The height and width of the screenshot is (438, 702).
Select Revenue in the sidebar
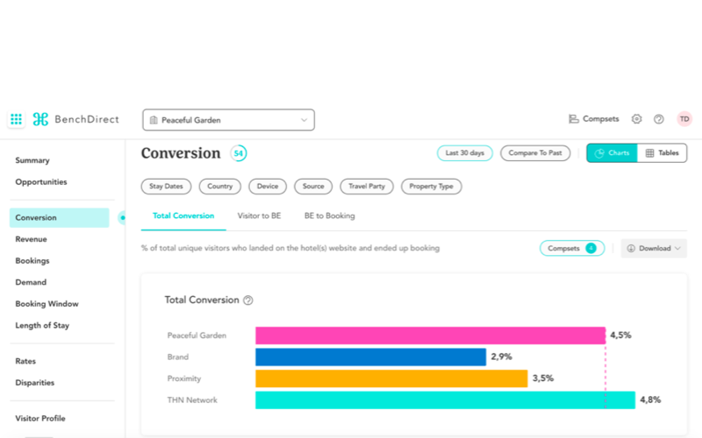[x=32, y=239]
